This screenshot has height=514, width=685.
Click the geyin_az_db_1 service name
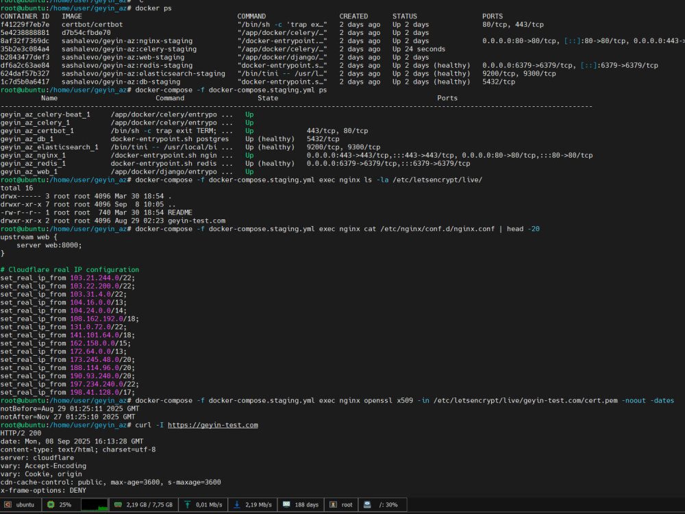[27, 139]
